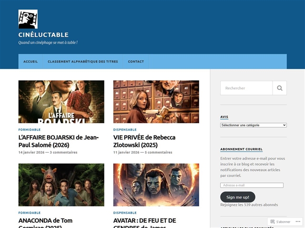Click the 14 janvier 2026 date link
This screenshot has height=228, width=305.
tap(31, 152)
